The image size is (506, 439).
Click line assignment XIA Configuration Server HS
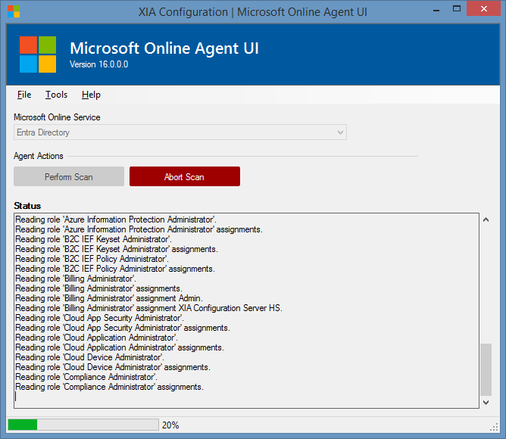pyautogui.click(x=148, y=308)
